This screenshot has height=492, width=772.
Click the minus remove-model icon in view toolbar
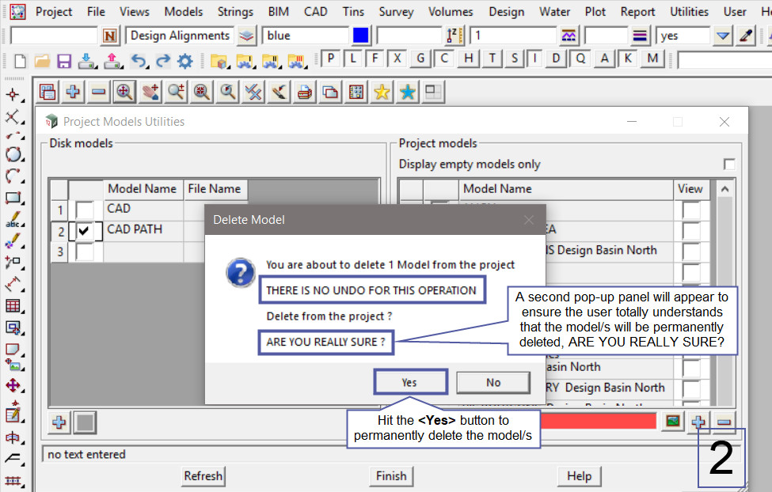(98, 92)
